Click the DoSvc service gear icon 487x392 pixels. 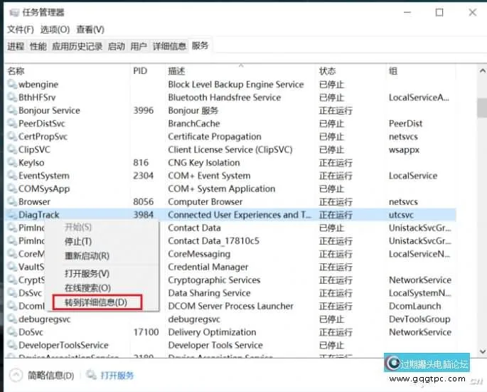pyautogui.click(x=12, y=332)
